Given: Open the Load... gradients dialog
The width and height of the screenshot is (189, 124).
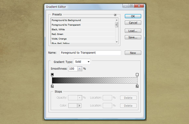Looking at the screenshot, I should coord(133,31).
